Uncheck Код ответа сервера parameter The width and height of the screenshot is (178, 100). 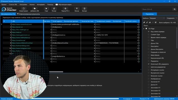149,31
